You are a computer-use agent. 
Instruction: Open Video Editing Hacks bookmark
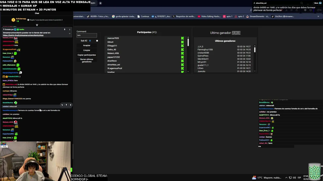coord(209,16)
